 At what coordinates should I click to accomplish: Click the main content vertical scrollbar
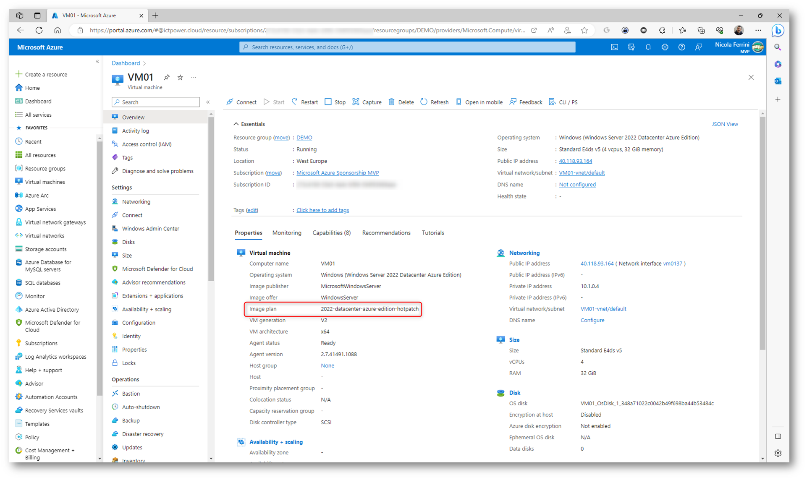click(x=762, y=233)
